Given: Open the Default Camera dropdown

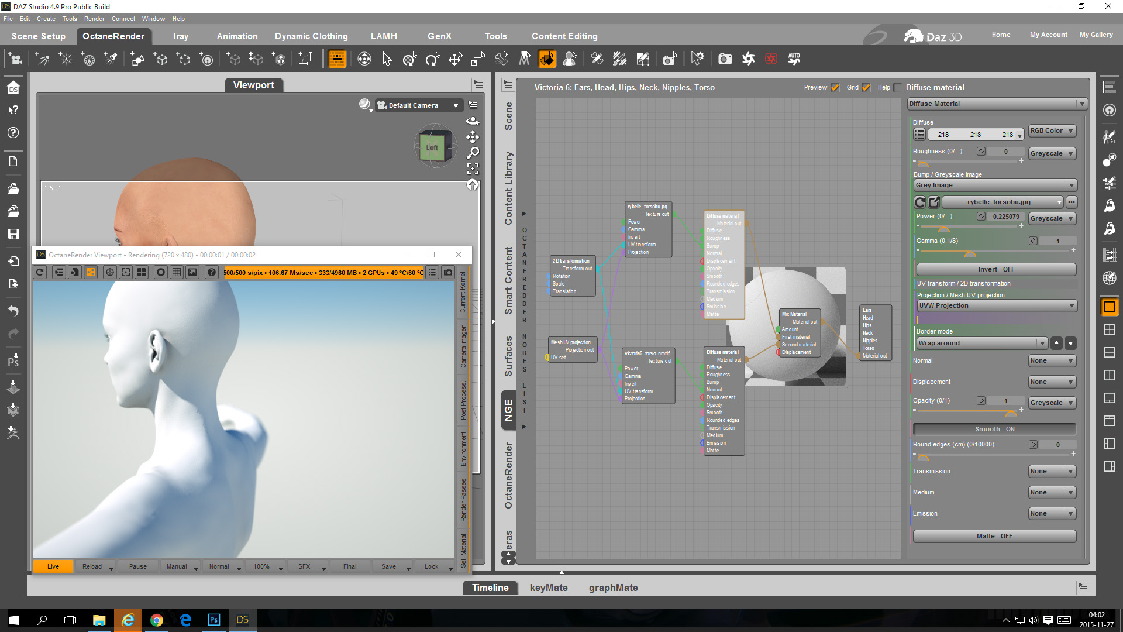Looking at the screenshot, I should click(456, 105).
